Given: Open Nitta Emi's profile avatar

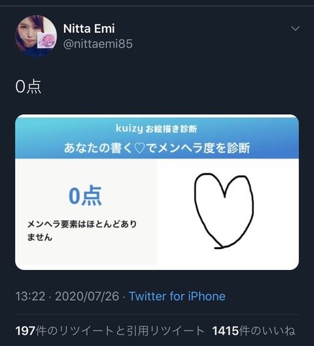Looking at the screenshot, I should point(36,36).
